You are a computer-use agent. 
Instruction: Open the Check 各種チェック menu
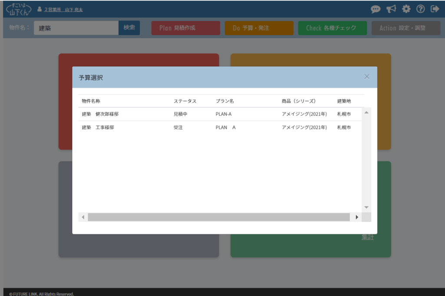point(332,28)
